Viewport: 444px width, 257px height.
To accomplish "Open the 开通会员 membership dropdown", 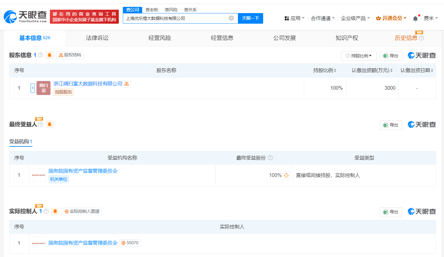I will 391,18.
